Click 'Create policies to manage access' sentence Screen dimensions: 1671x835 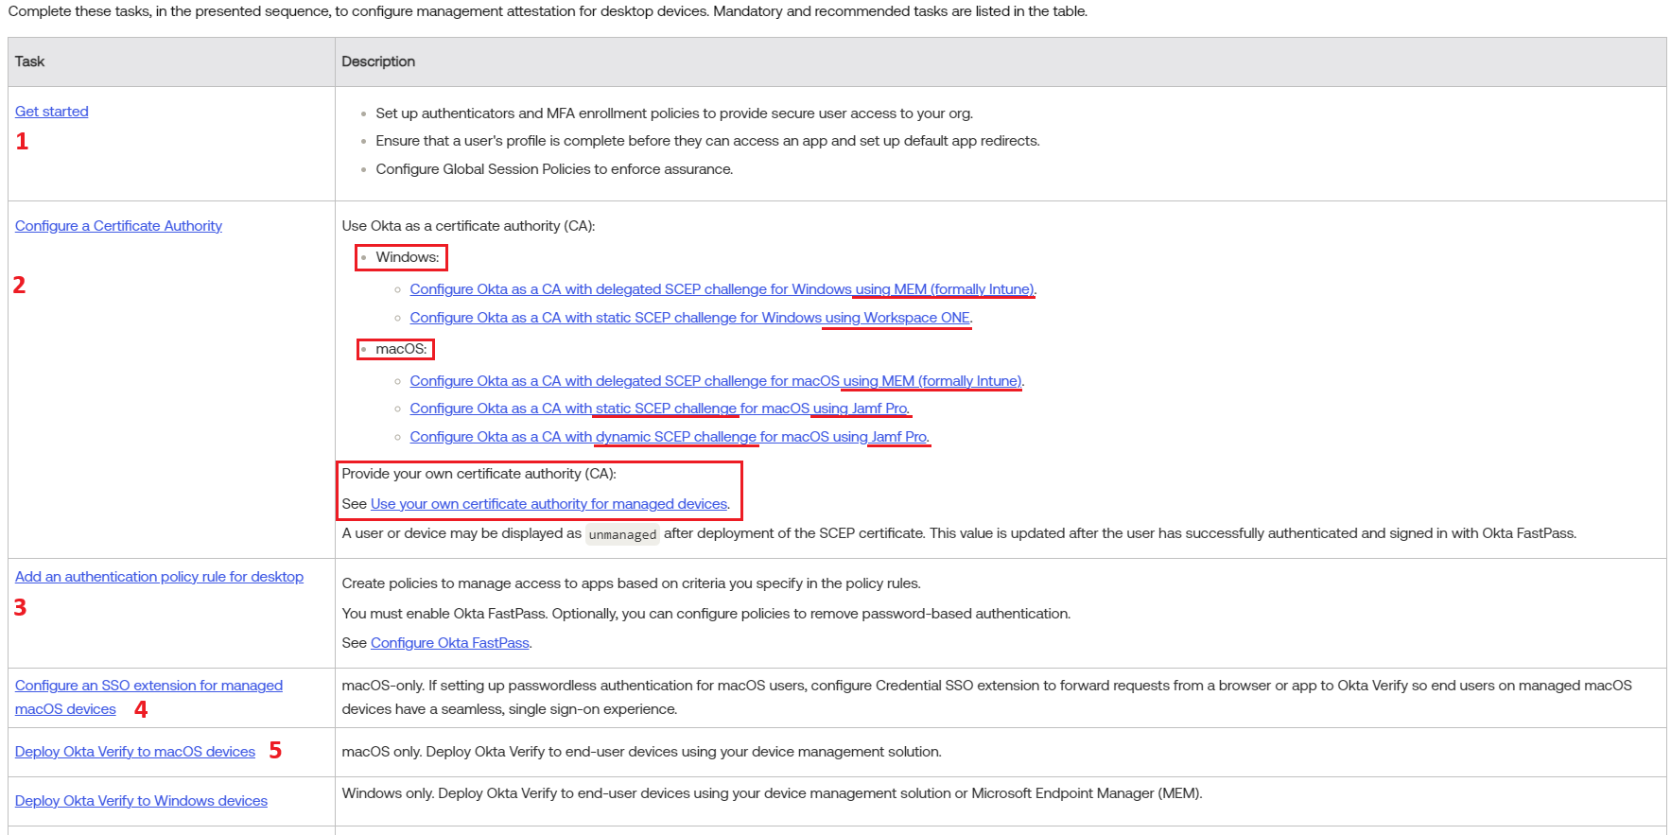[631, 583]
